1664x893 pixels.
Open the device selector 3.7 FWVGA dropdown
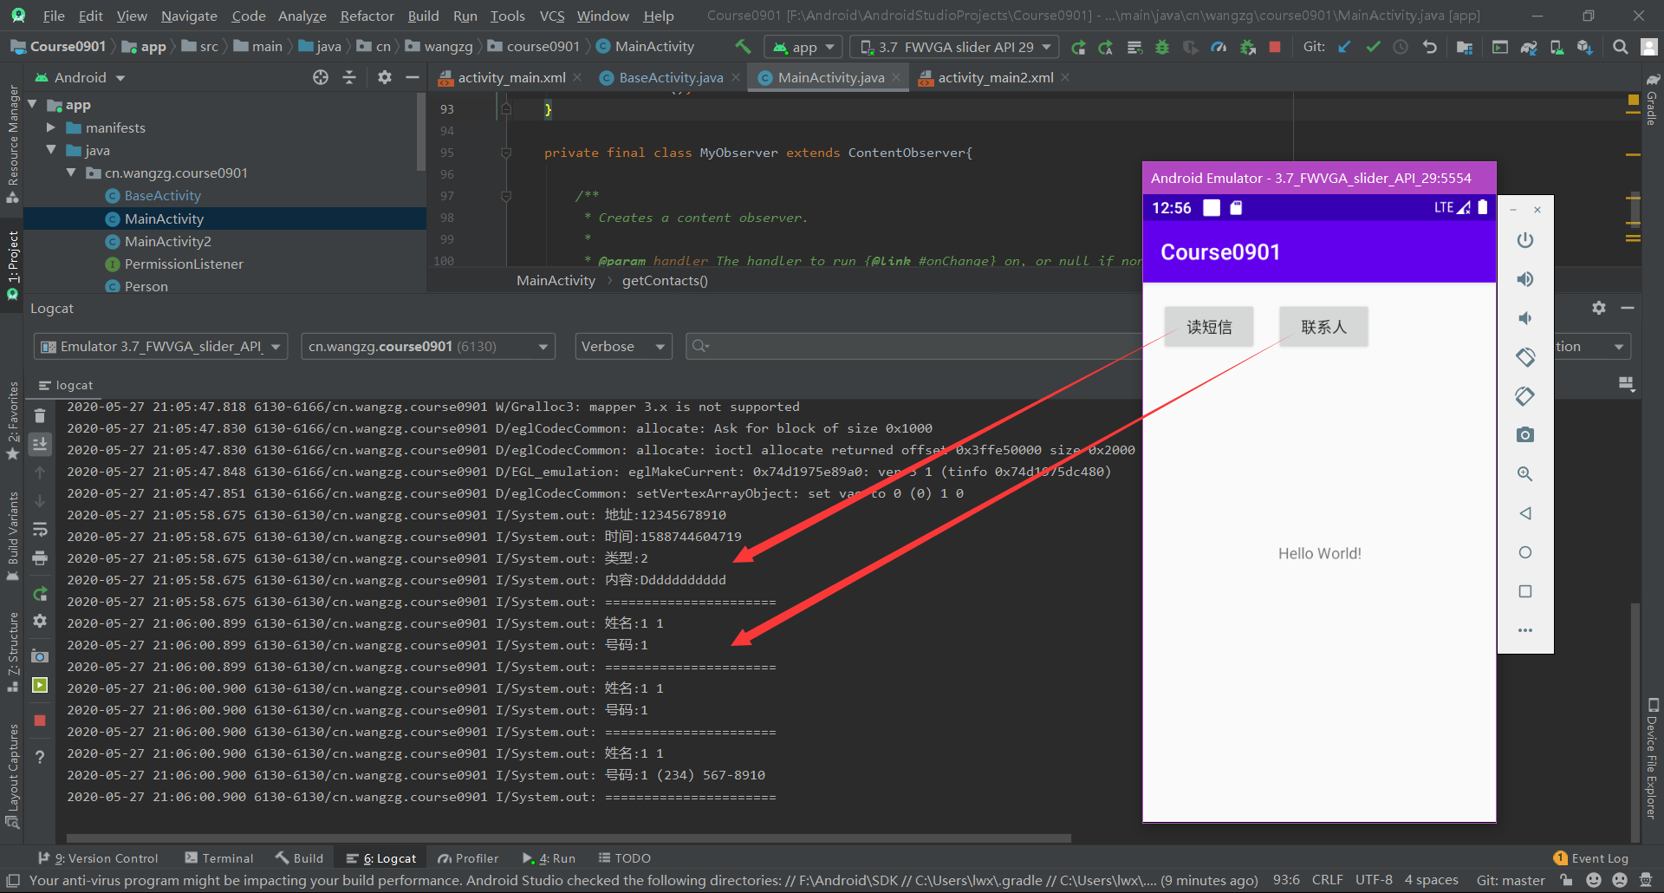pos(954,47)
